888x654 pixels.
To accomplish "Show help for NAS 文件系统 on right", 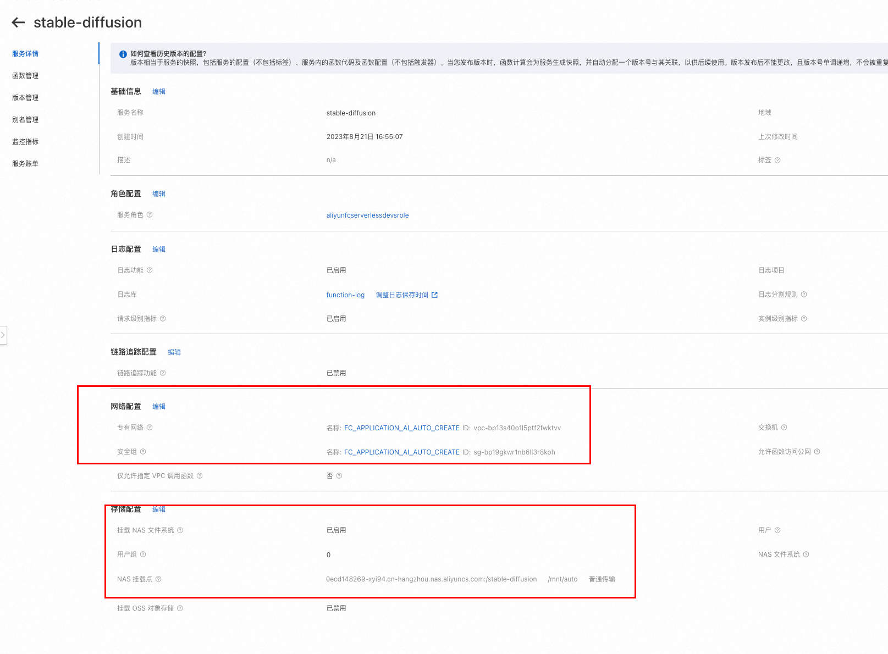I will click(x=806, y=555).
